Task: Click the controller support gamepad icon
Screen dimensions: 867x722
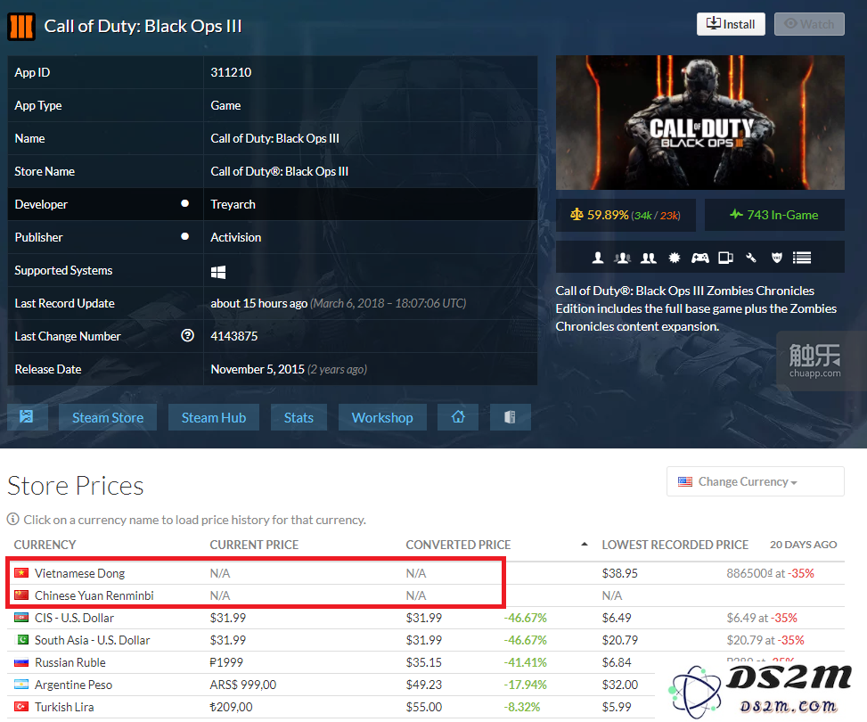Action: tap(700, 258)
